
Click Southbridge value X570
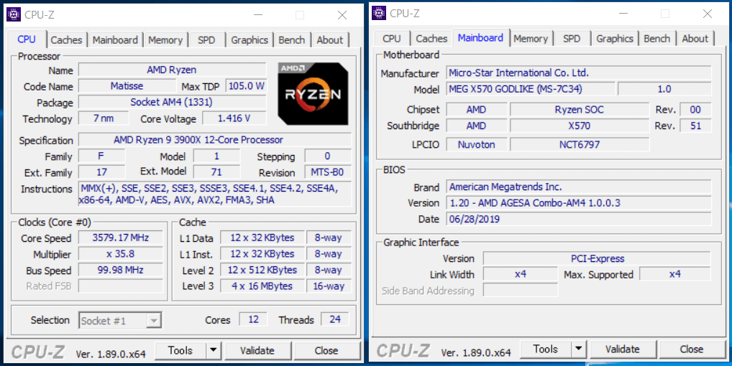click(580, 126)
